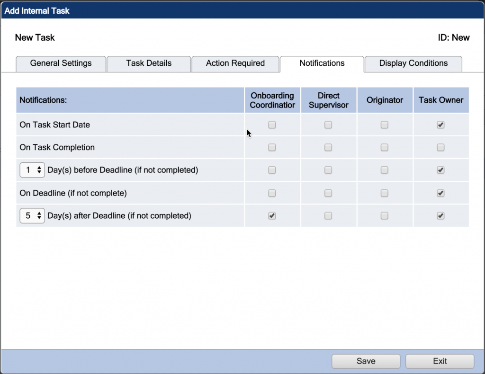
Task: Check Direct Supervisor for days before deadline
Action: coord(329,170)
